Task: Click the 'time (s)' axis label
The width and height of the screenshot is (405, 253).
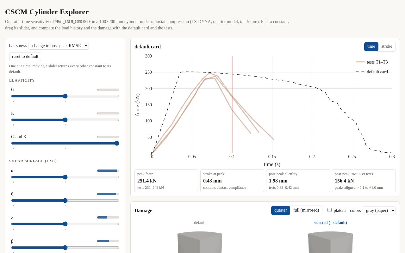Action: (x=272, y=164)
